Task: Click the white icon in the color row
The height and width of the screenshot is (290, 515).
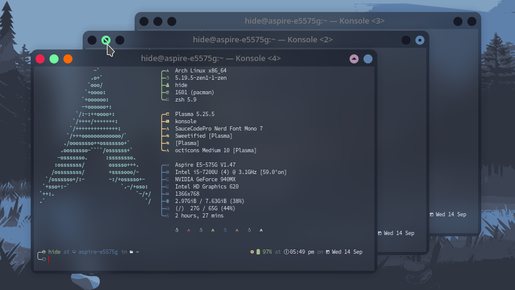Action: pos(261,230)
